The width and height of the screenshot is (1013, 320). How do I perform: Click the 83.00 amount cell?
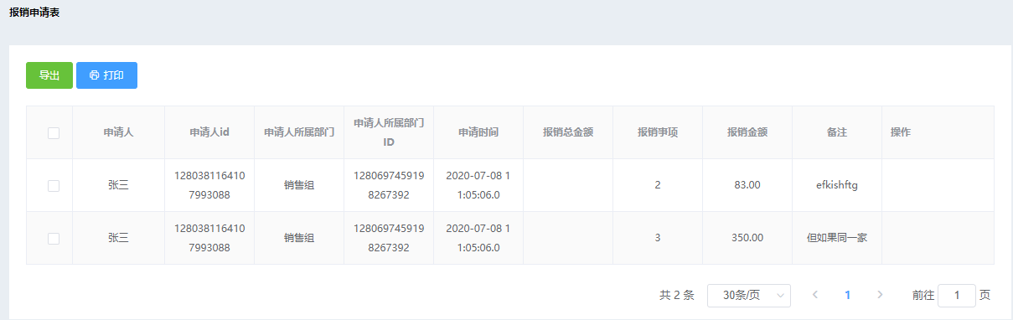747,185
